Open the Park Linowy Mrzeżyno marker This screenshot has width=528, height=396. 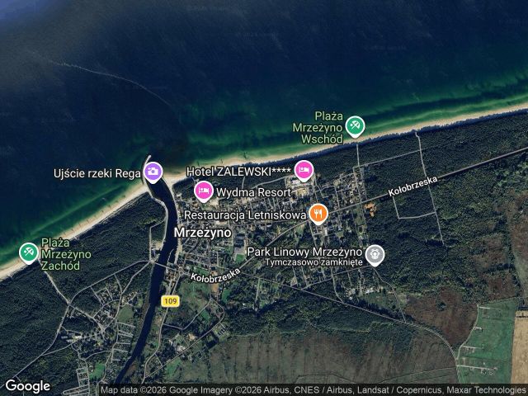tap(375, 255)
